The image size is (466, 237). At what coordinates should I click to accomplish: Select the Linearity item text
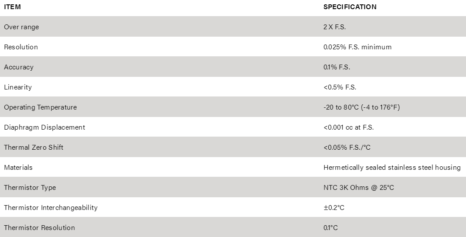coord(18,87)
